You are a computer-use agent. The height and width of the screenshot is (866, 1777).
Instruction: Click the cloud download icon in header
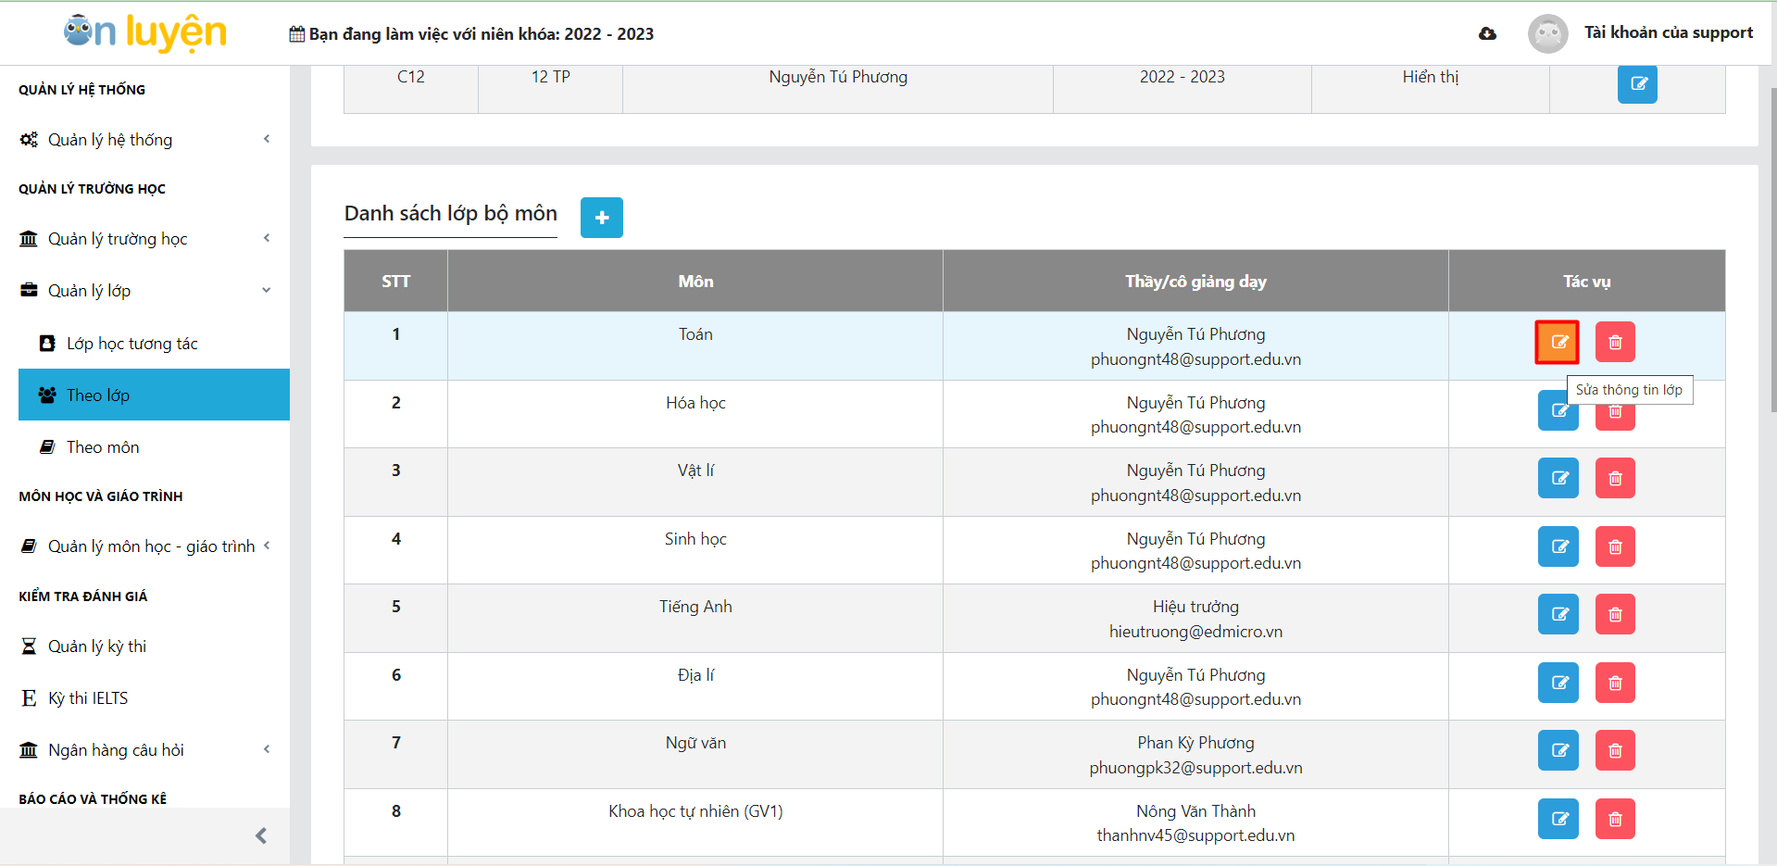(x=1487, y=34)
